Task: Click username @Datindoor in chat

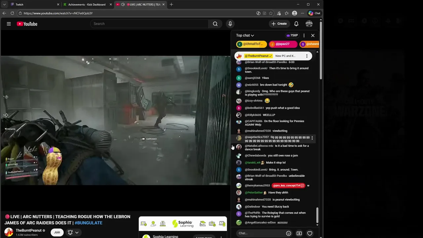Action: click(x=252, y=207)
